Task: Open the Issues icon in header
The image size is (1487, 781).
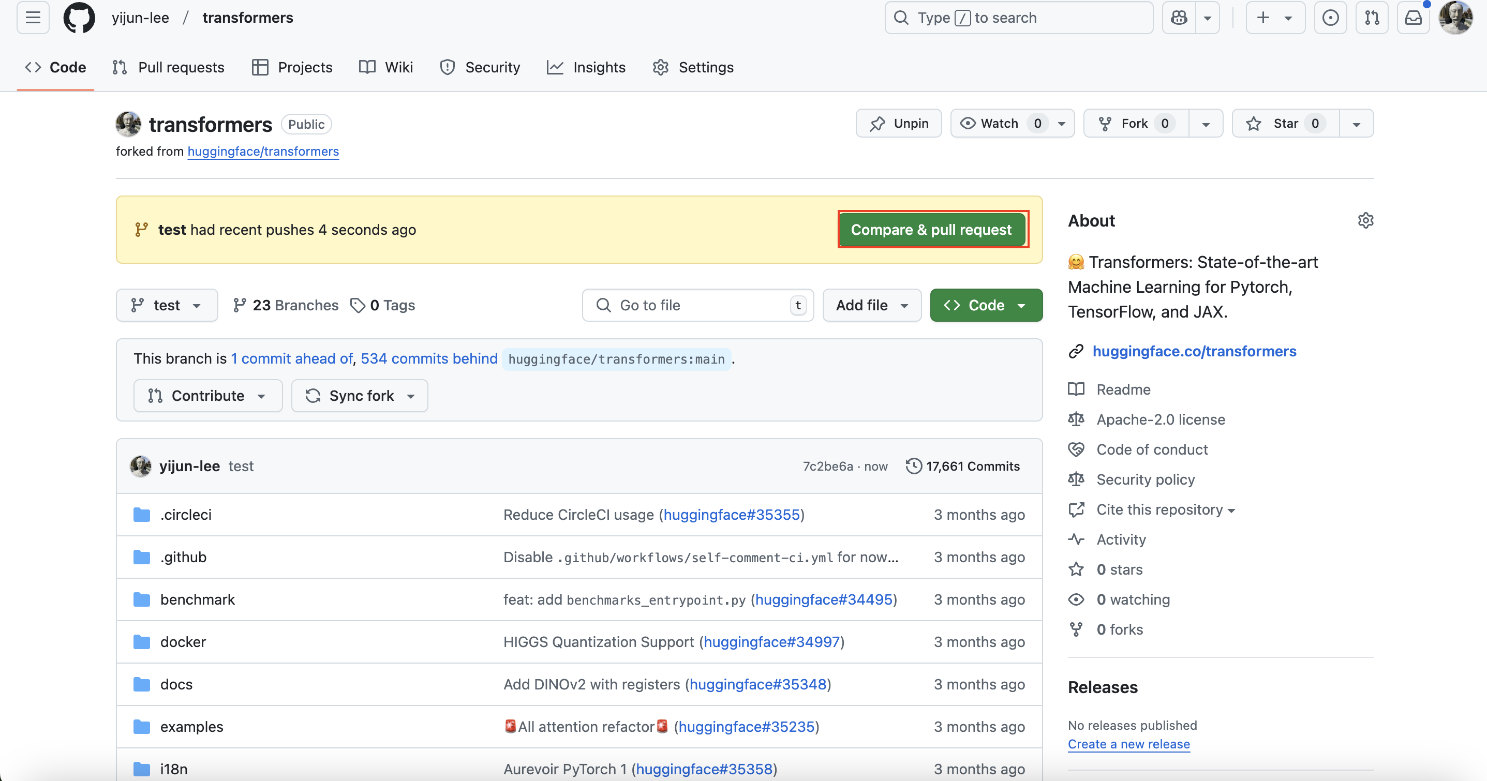Action: [1330, 17]
